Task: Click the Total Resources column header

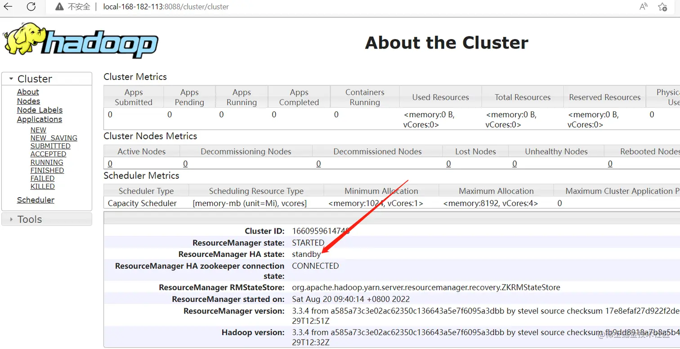Action: coord(523,97)
